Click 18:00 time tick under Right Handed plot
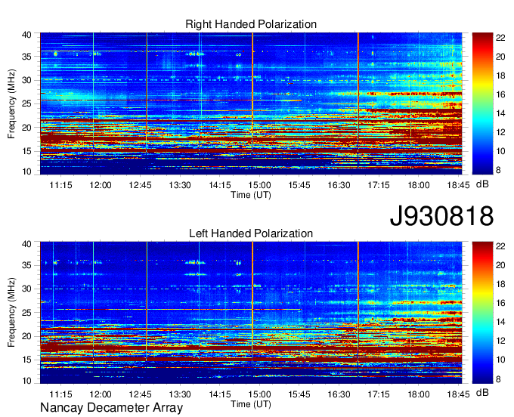 click(419, 185)
